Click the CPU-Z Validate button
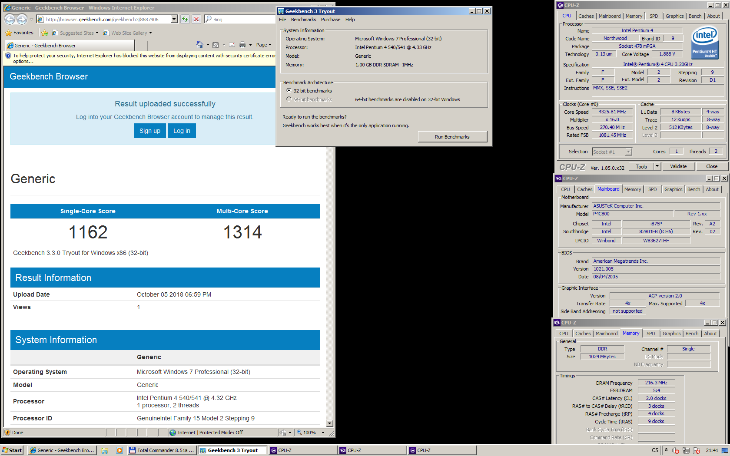 coord(678,166)
